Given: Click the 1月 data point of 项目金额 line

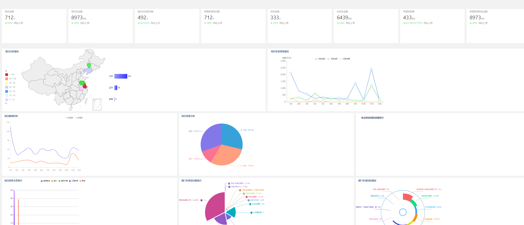Looking at the screenshot, I should click(291, 73).
